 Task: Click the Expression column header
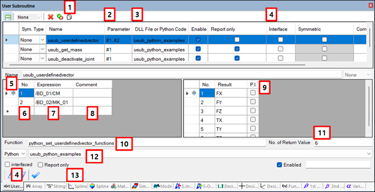click(54, 85)
